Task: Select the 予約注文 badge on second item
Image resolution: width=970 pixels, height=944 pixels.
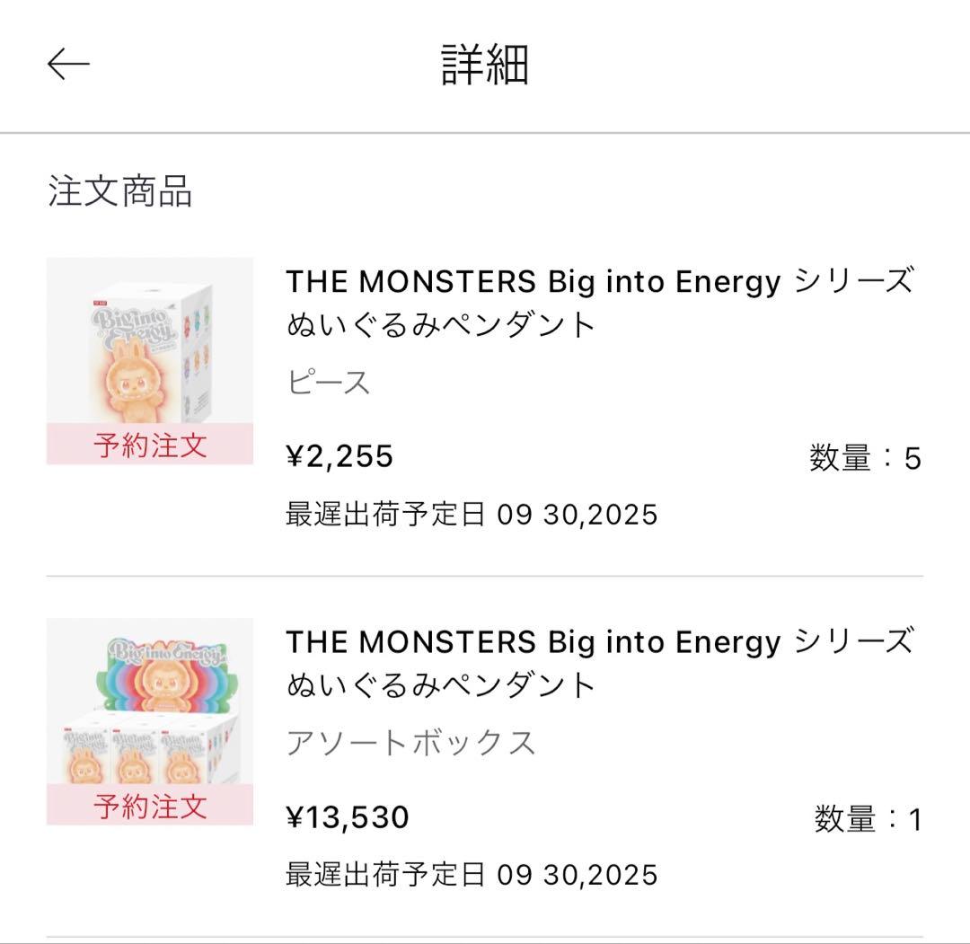Action: pos(148,806)
